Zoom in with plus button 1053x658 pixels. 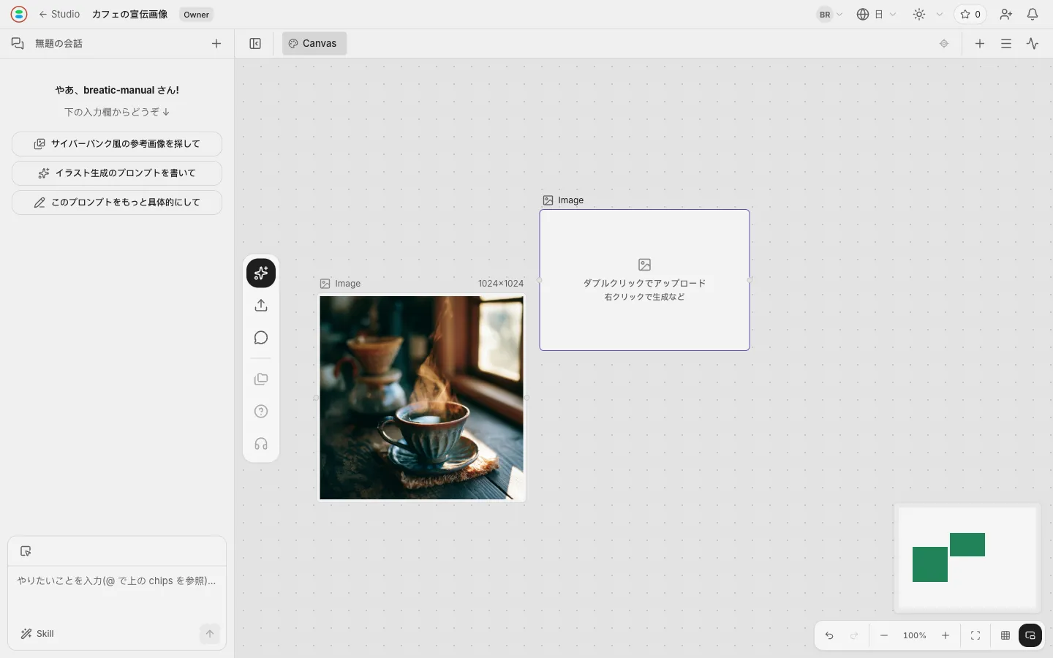(x=946, y=635)
